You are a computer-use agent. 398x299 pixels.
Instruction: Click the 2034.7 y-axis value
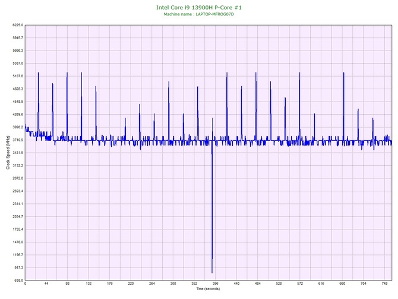pyautogui.click(x=18, y=217)
